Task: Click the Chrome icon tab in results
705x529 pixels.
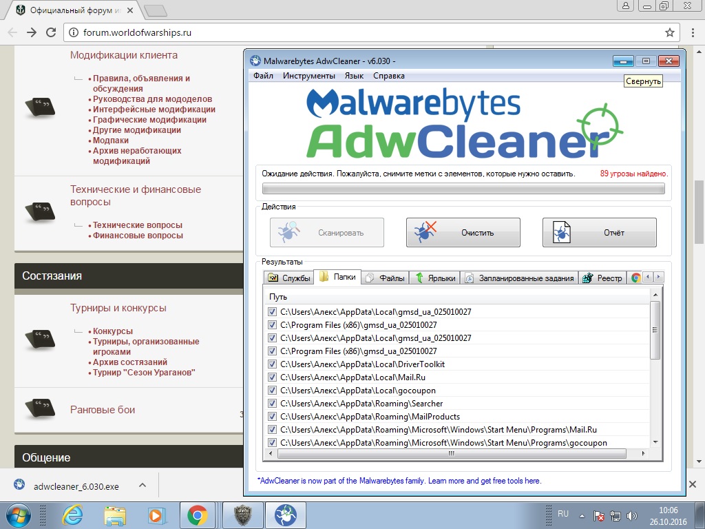Action: pos(635,278)
